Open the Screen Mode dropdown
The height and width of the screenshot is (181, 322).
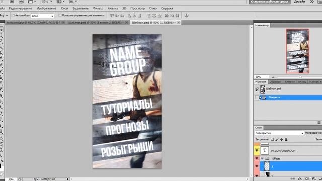(73, 2)
